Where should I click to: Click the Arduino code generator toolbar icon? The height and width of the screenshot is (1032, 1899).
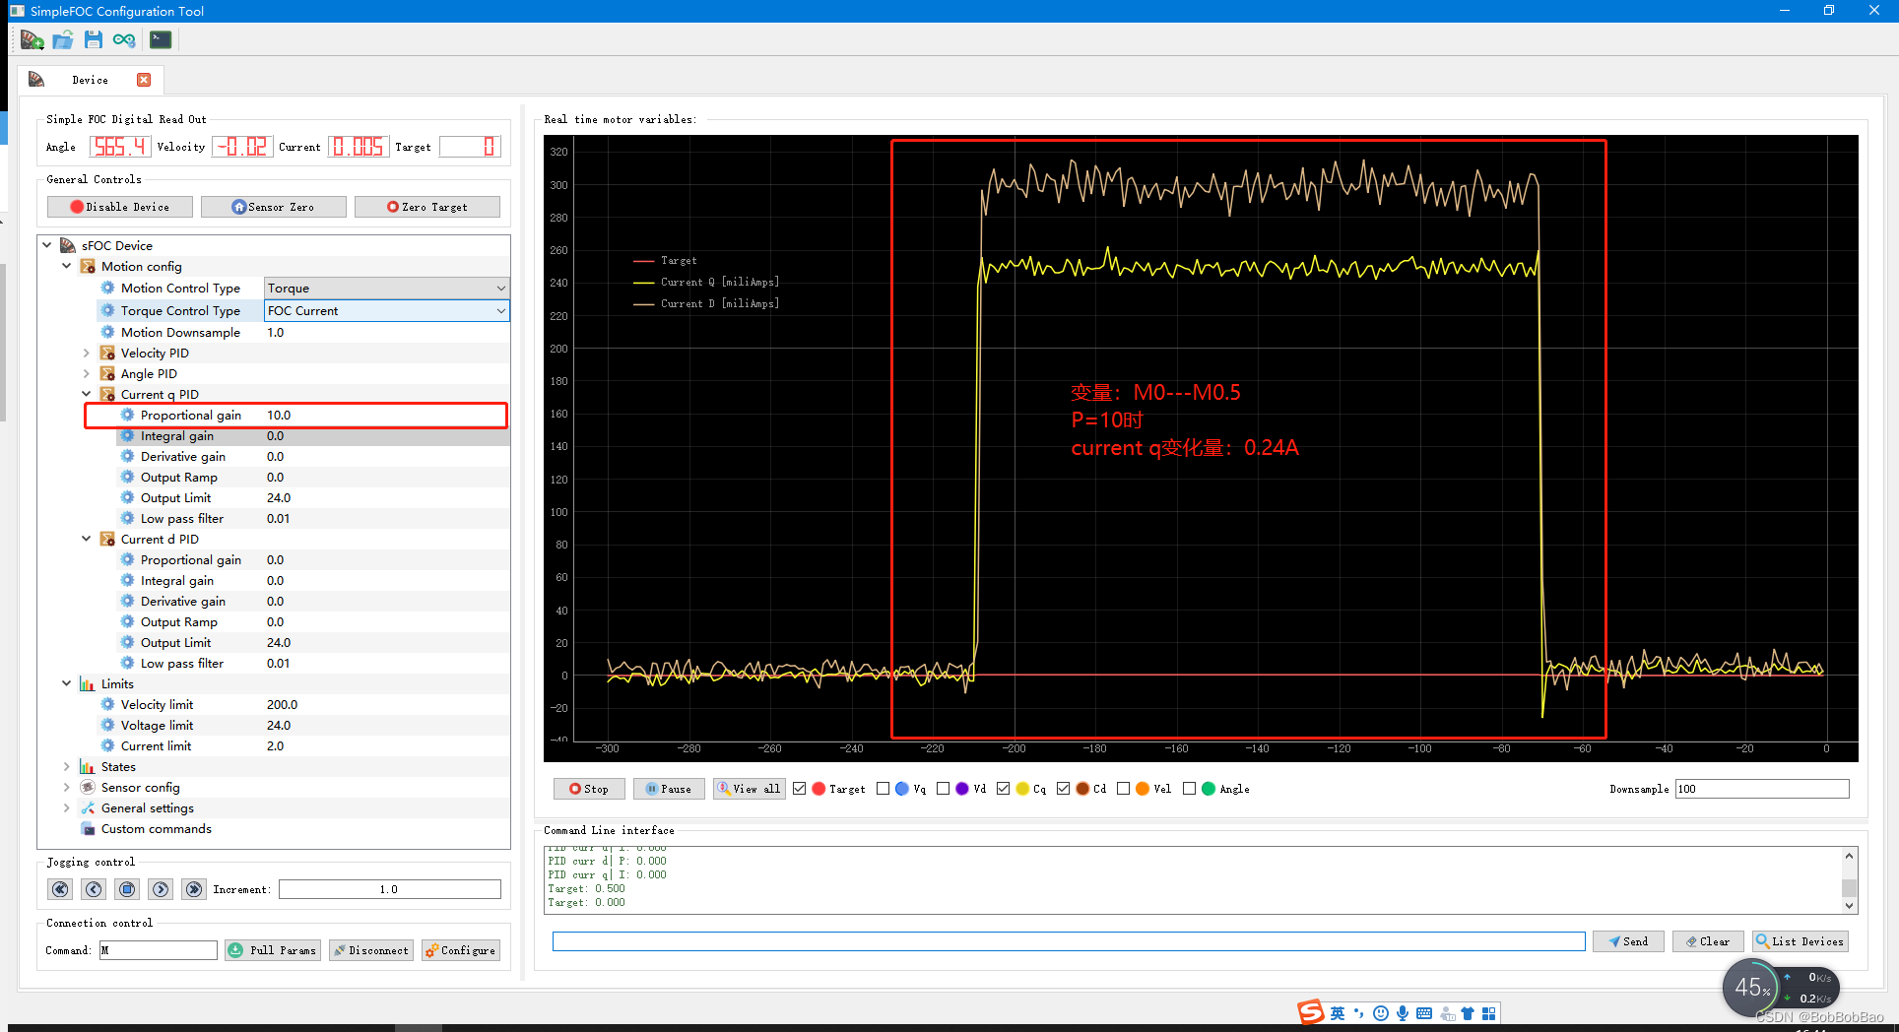point(124,40)
